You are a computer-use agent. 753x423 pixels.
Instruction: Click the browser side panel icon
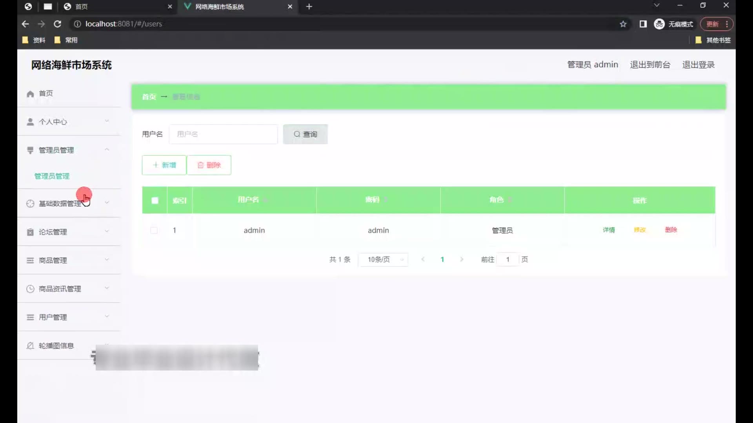(x=643, y=24)
